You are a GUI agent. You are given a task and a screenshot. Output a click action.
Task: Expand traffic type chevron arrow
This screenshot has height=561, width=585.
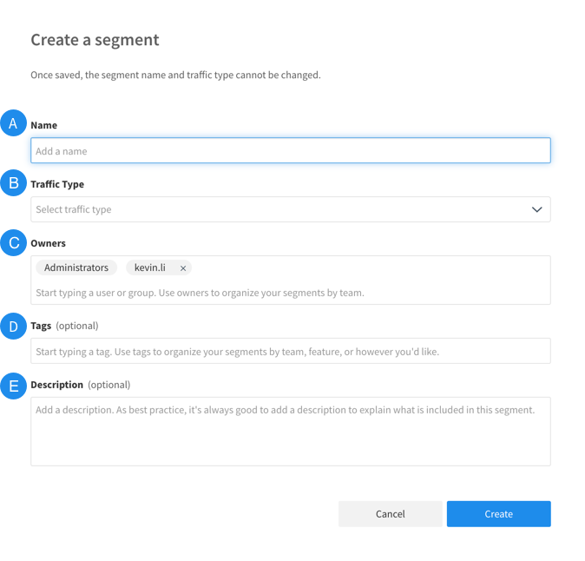[x=536, y=209]
